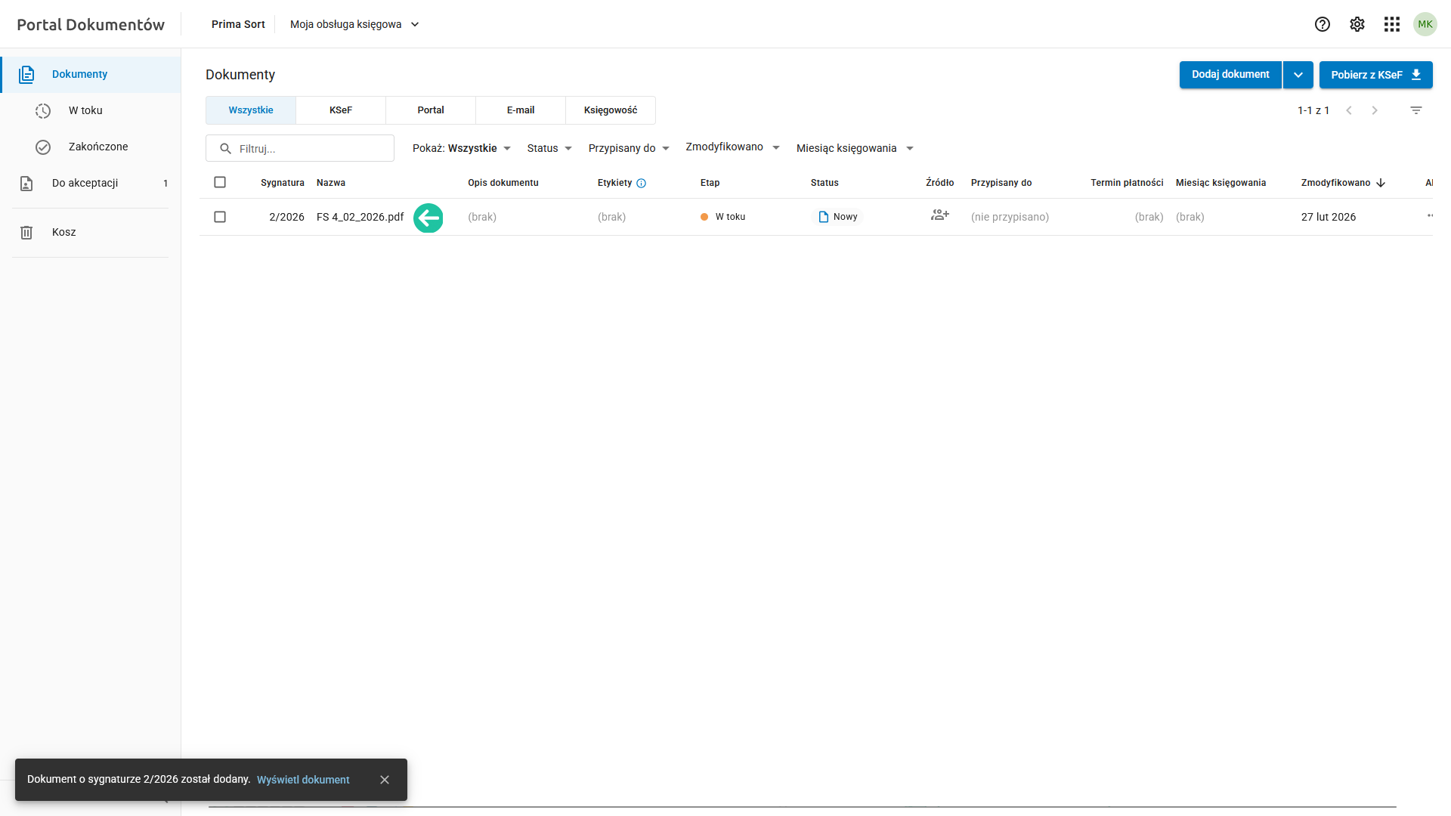
Task: Click the Etykiety info icon
Action: tap(641, 184)
